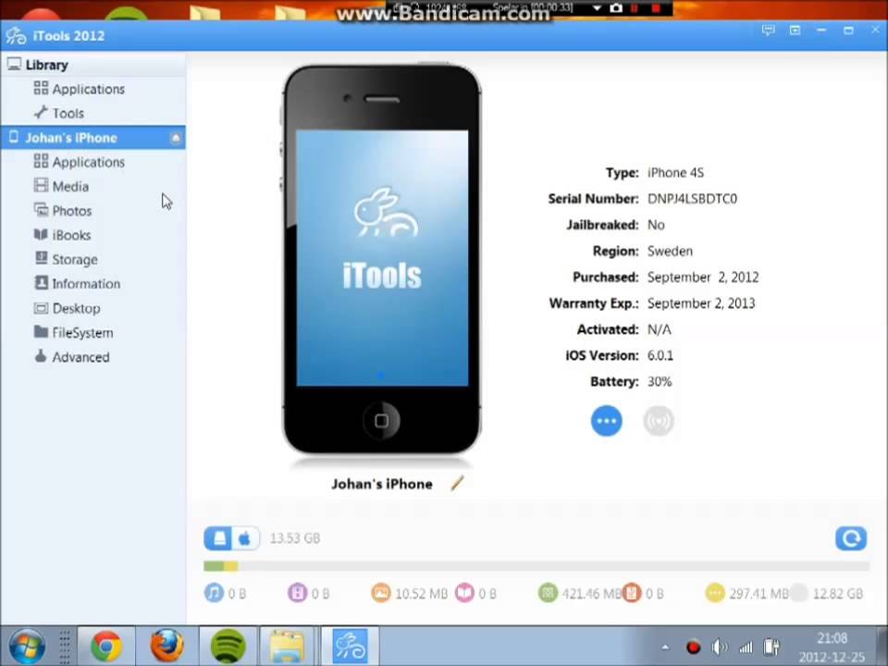
Task: Open the iTools title bar menu icon
Action: (x=795, y=31)
